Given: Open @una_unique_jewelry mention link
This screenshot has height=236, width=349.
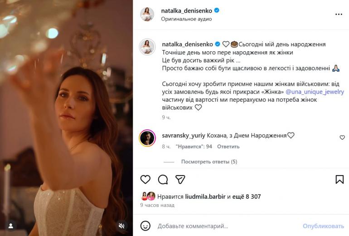Looking at the screenshot, I should click(318, 91).
